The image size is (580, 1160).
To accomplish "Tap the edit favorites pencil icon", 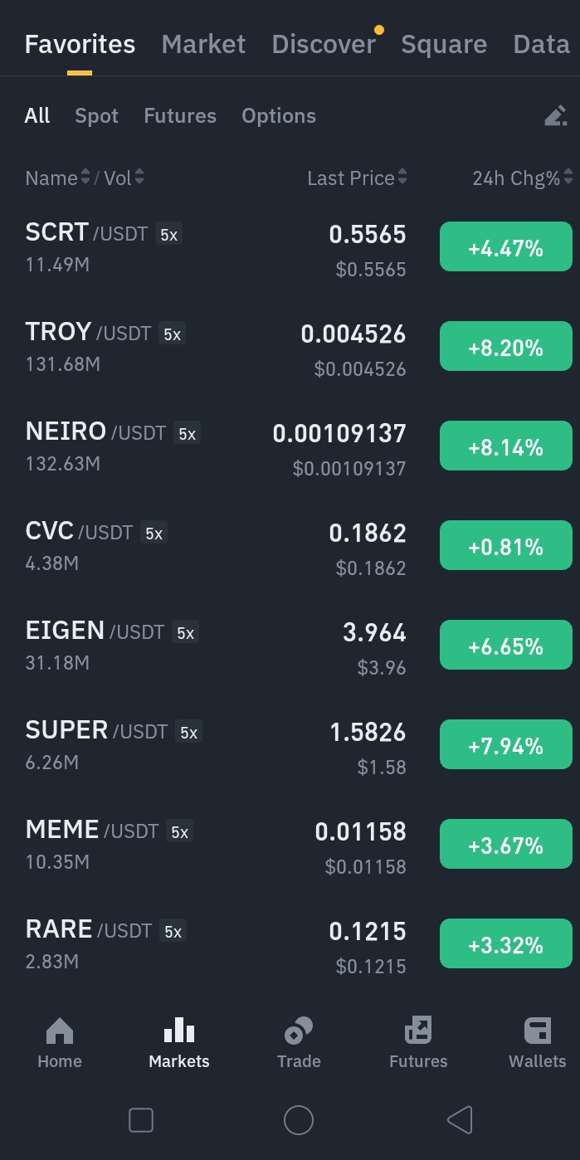I will pos(555,116).
